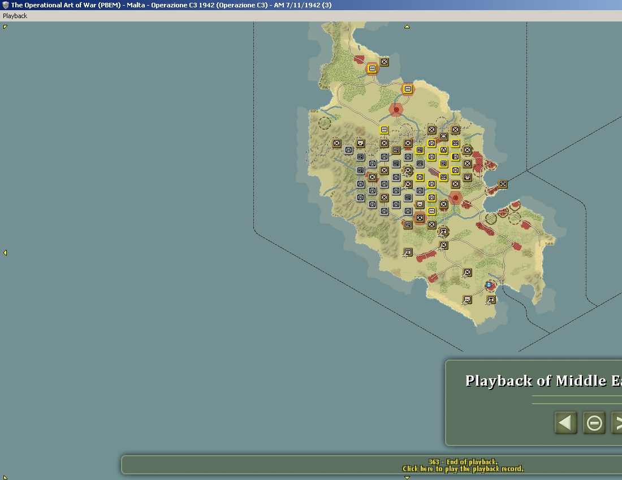
Task: Select the southern coastal brown unit left of the anti-air unit
Action: (467, 300)
